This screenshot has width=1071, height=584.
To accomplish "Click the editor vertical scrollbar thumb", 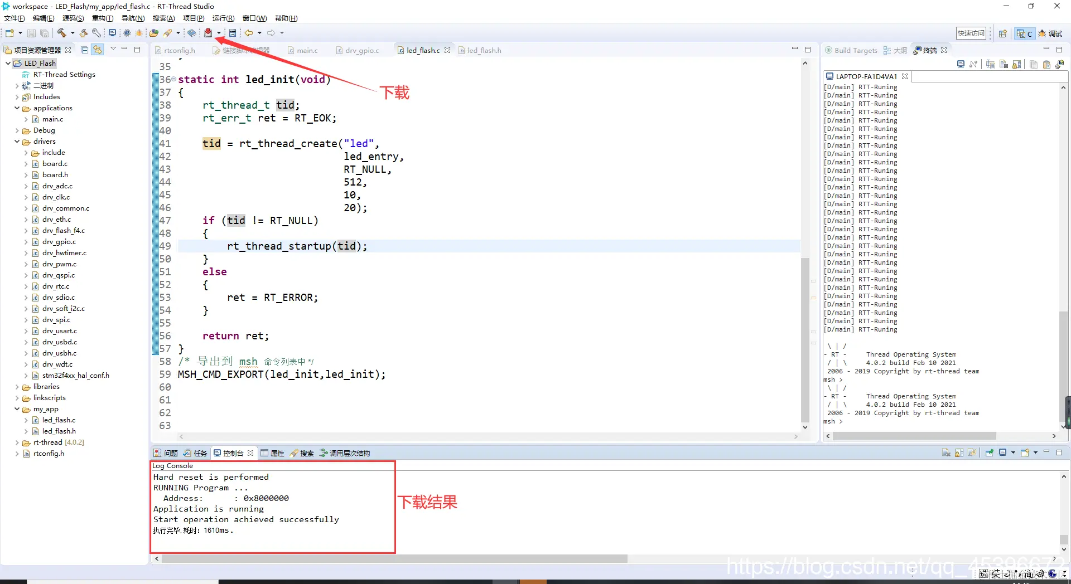I will point(805,340).
